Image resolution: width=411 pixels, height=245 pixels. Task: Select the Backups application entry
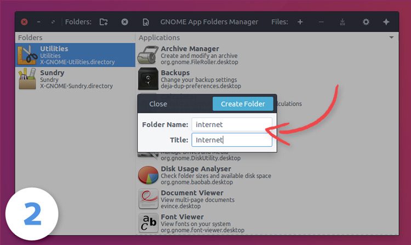click(x=267, y=79)
